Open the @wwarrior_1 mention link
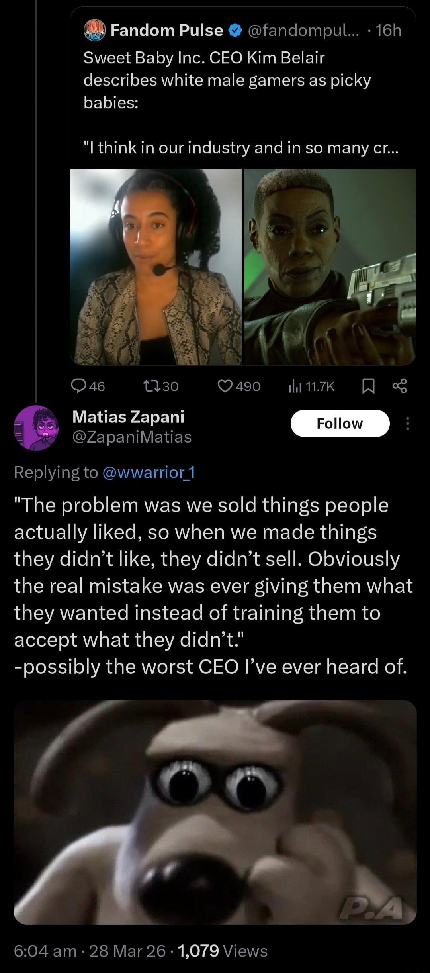Image resolution: width=430 pixels, height=973 pixels. (149, 472)
